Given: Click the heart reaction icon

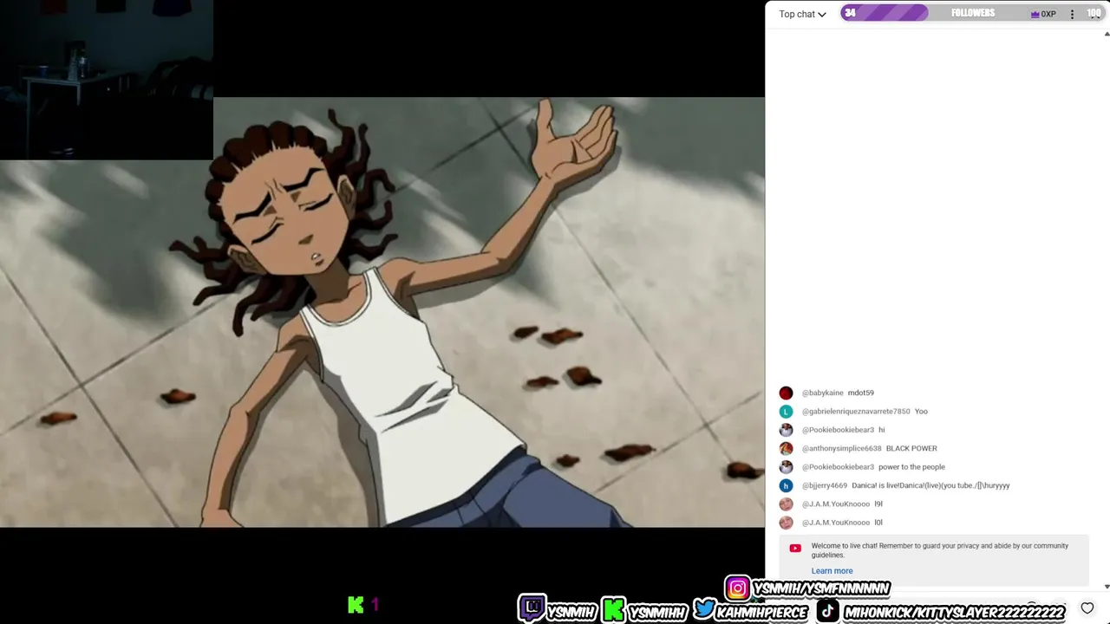Looking at the screenshot, I should (1087, 608).
